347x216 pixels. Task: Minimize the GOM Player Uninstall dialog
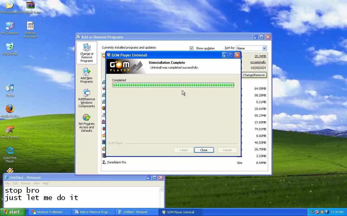(225, 55)
